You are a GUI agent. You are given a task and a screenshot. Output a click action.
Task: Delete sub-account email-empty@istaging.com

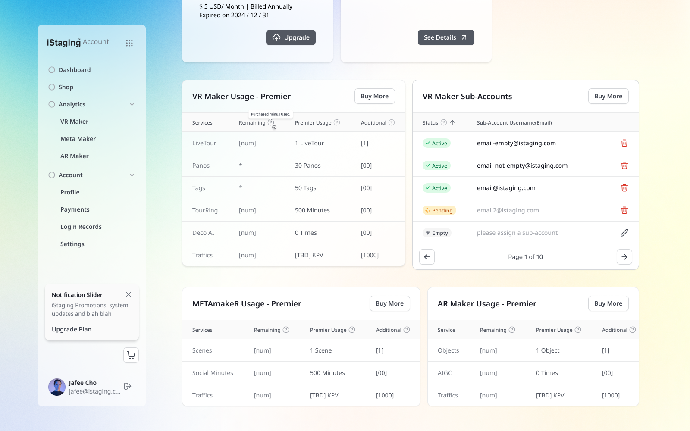point(624,143)
